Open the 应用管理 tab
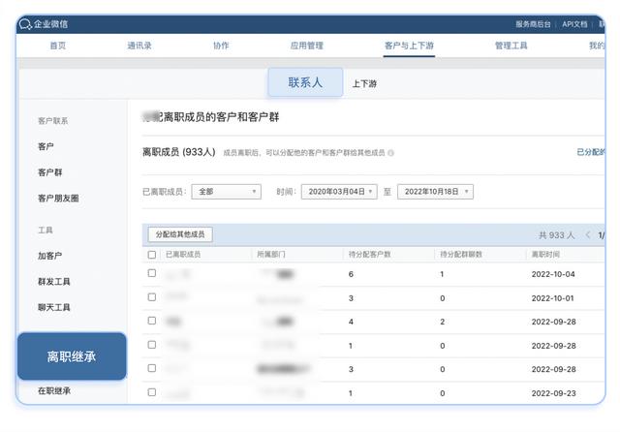The height and width of the screenshot is (432, 620). coord(306,46)
